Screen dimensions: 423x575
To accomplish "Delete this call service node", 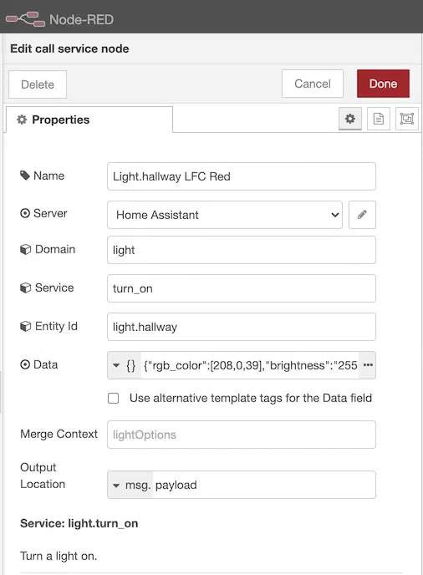I will pos(38,84).
